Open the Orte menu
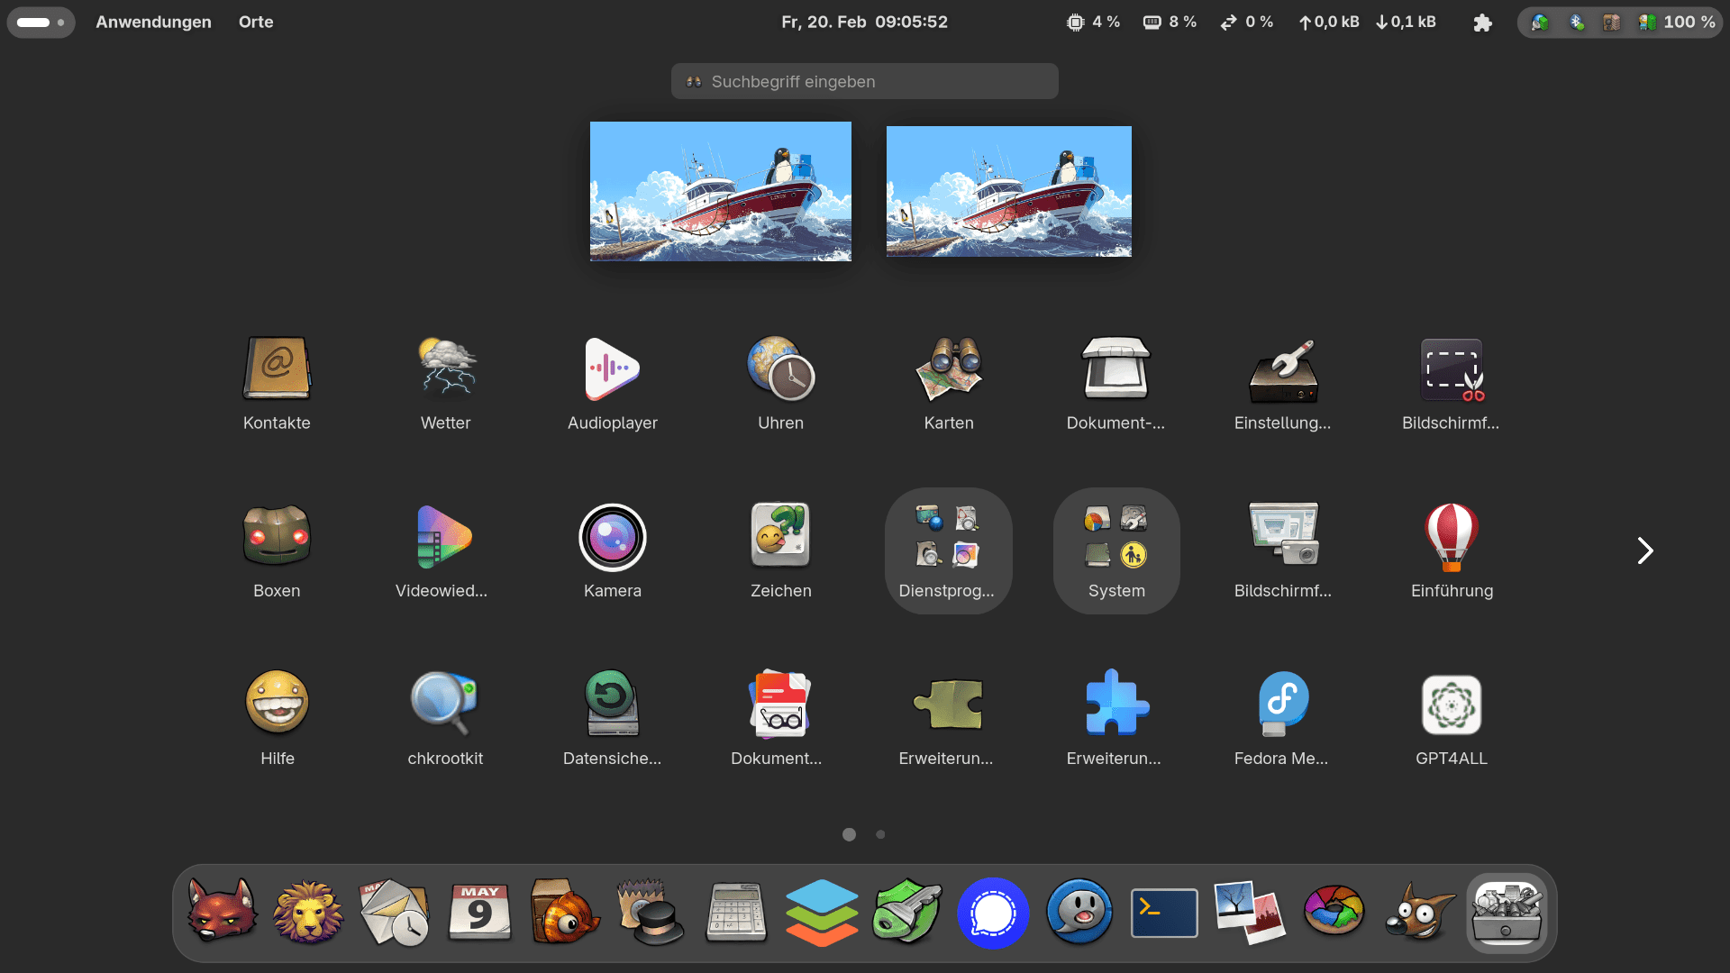Image resolution: width=1730 pixels, height=973 pixels. (x=256, y=23)
